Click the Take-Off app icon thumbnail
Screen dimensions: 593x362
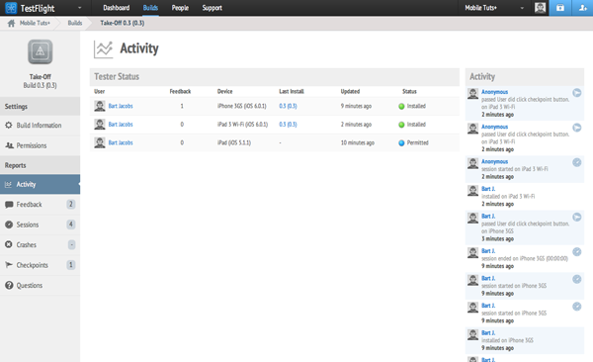[x=41, y=51]
